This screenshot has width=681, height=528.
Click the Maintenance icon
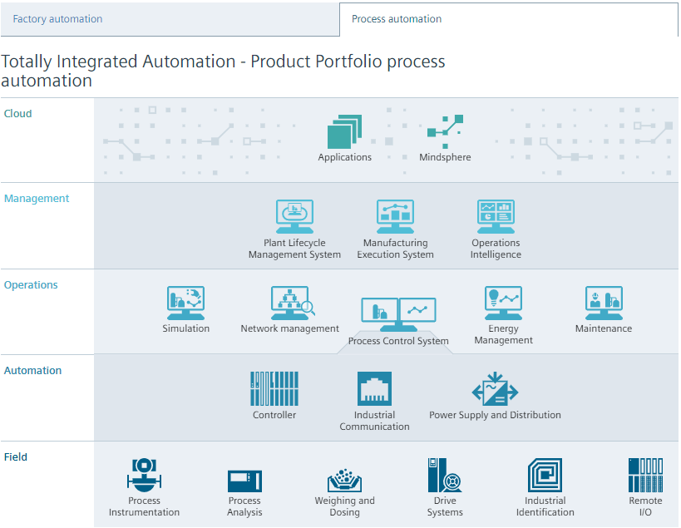pos(604,303)
